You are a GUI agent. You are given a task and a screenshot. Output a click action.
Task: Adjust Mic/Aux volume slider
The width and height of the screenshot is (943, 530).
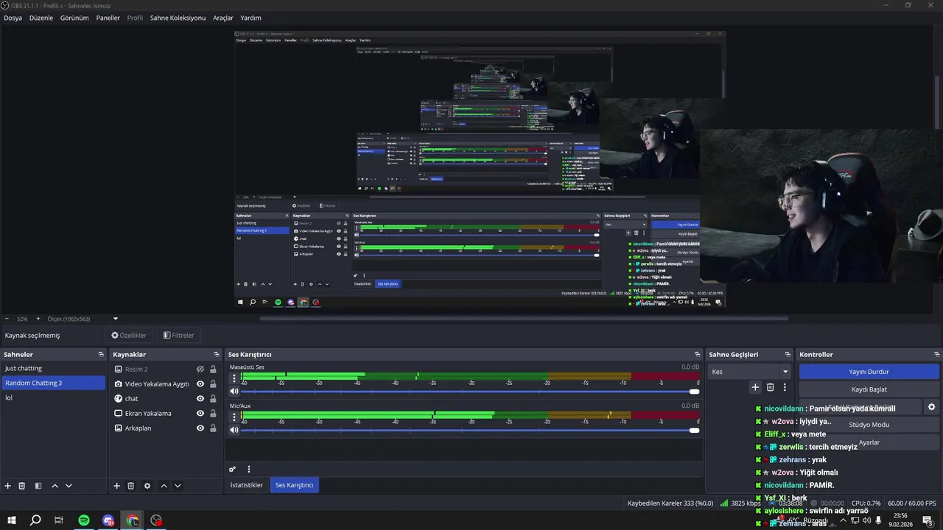(x=470, y=430)
